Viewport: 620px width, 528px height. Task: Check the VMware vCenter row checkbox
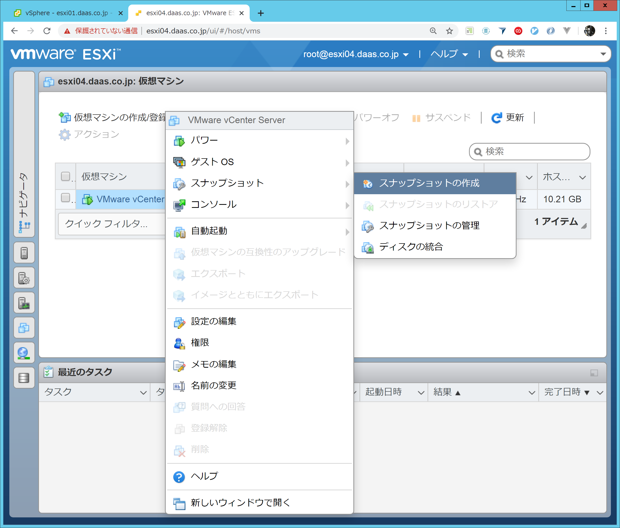(x=66, y=198)
